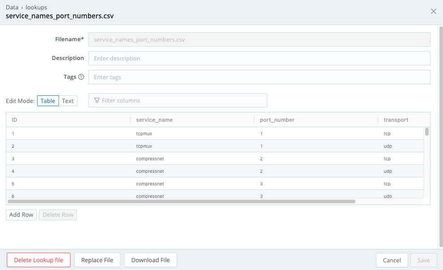Click Replace File button
The width and height of the screenshot is (443, 270).
pos(97,260)
